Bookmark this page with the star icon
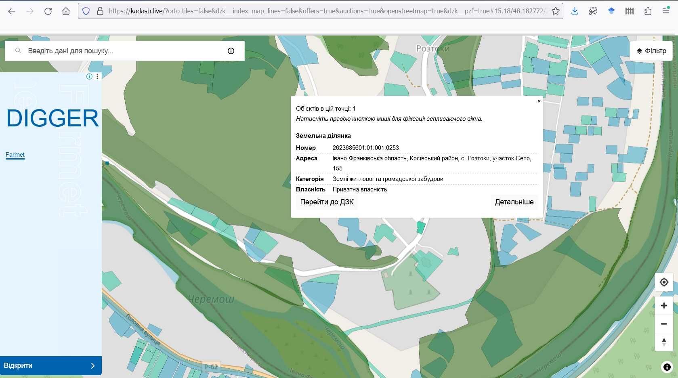Screen dimensions: 678x378 tap(556, 11)
